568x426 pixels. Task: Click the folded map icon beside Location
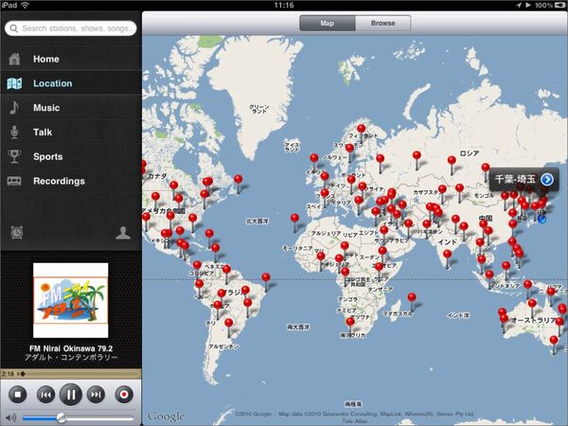click(x=14, y=83)
